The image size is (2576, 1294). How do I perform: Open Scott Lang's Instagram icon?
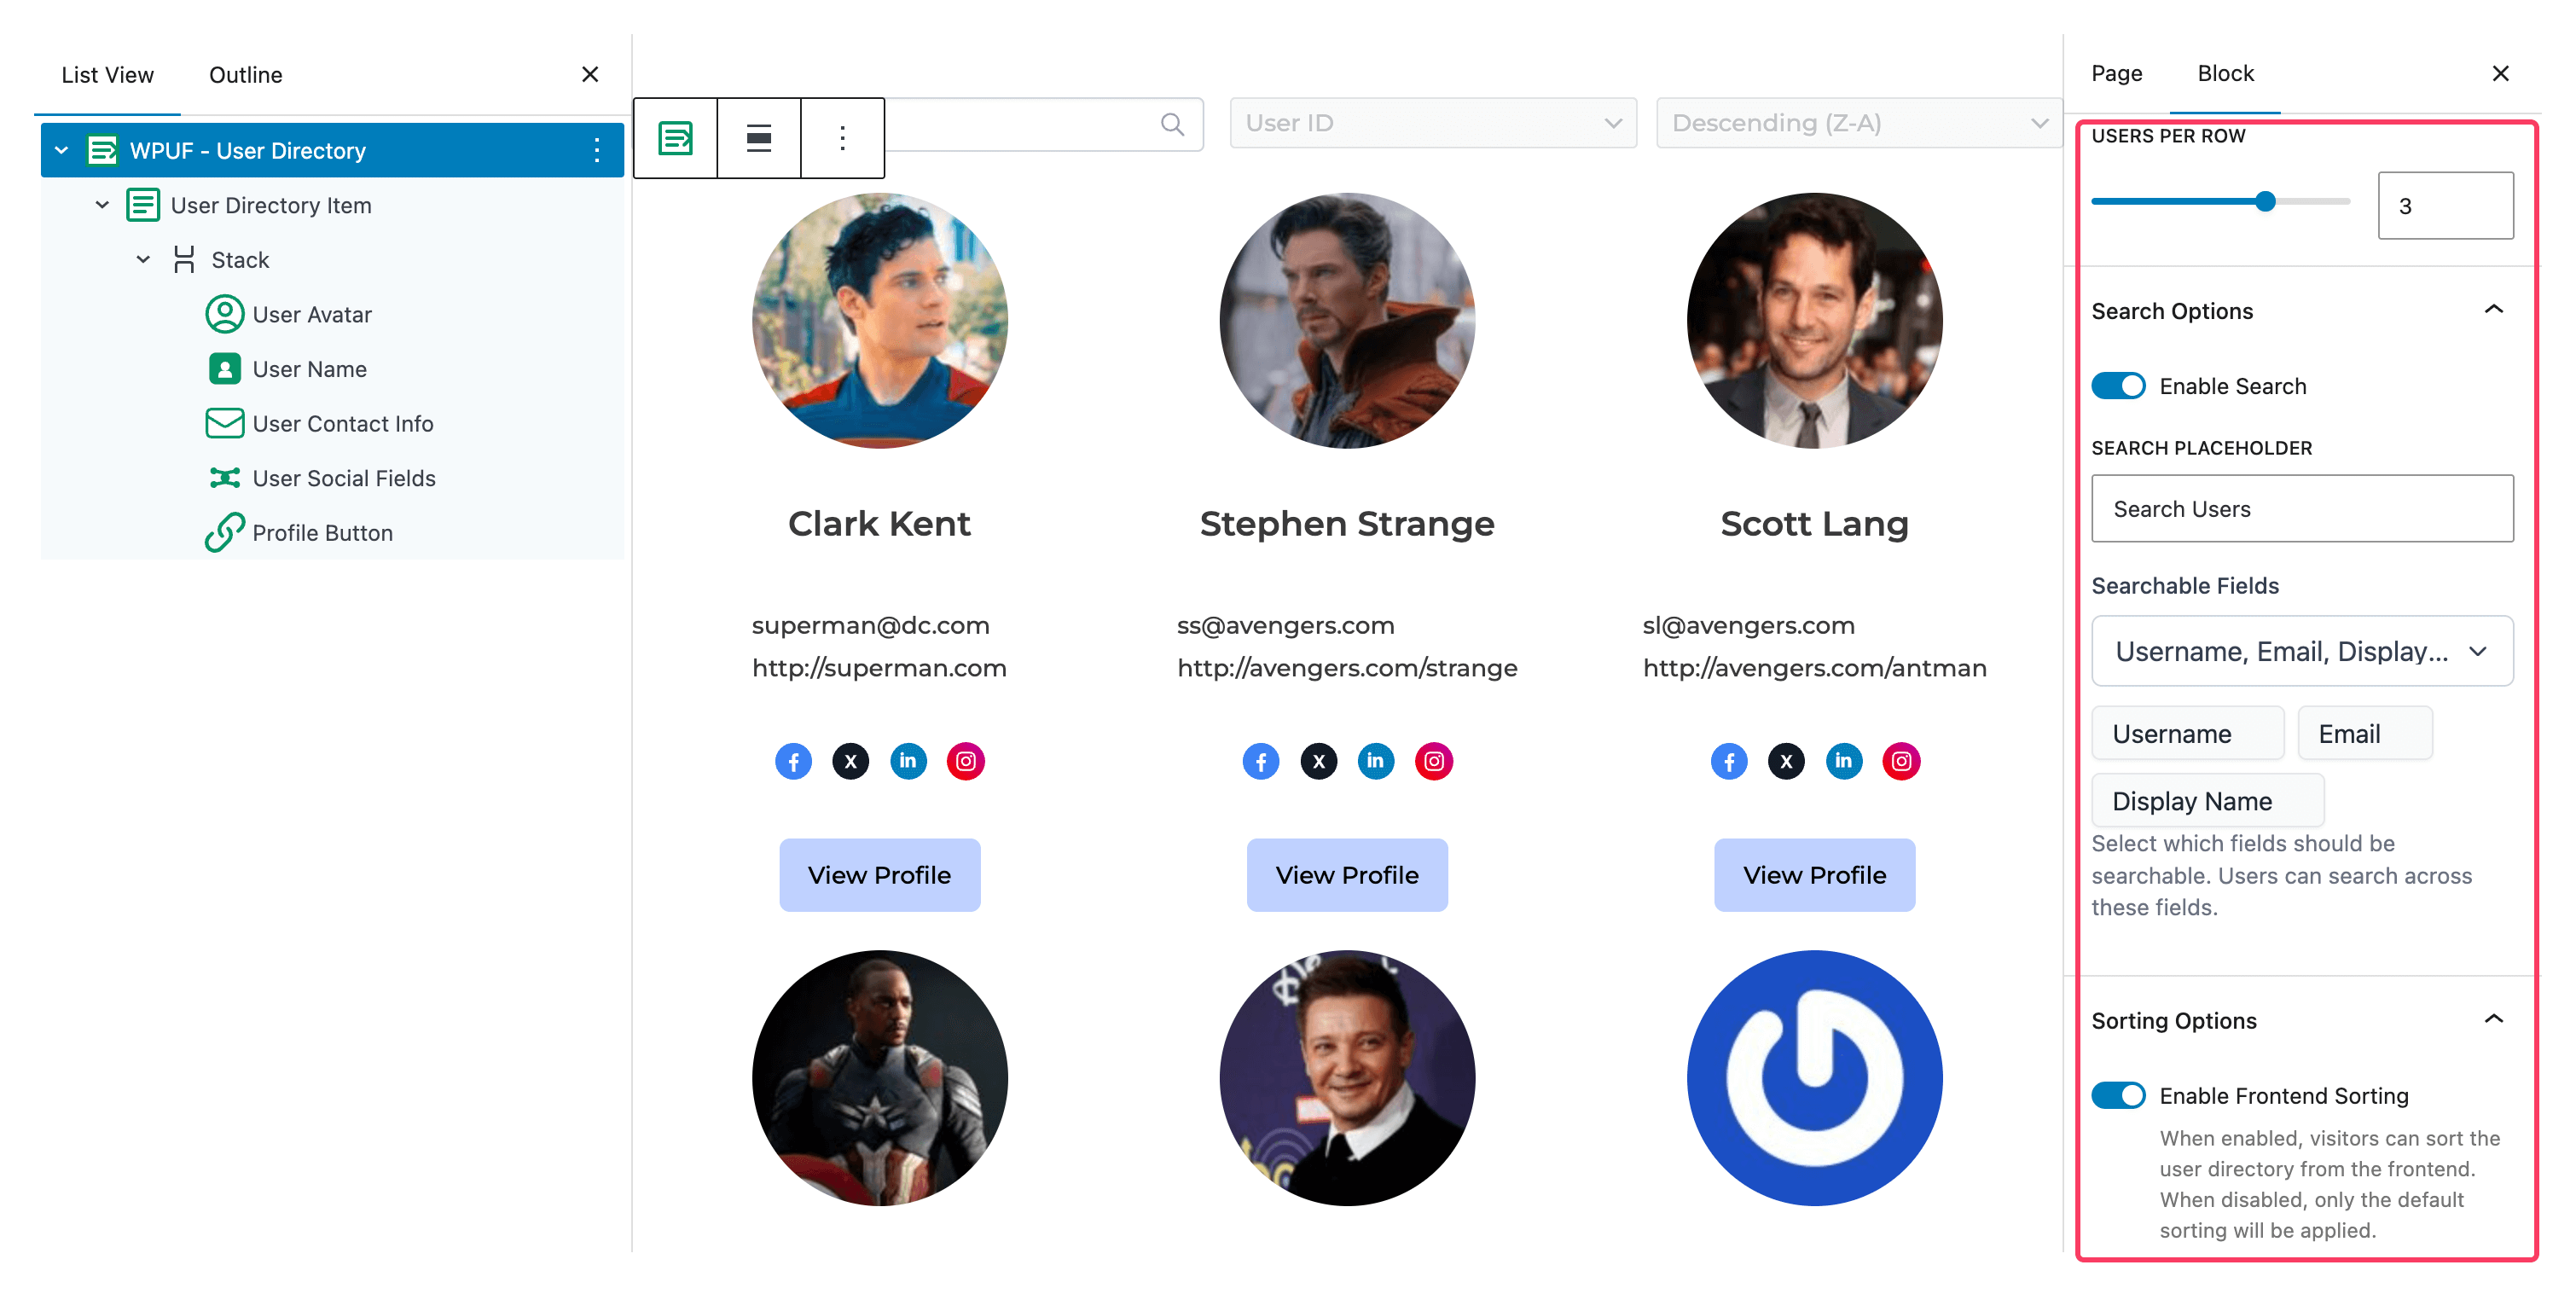pos(1901,762)
